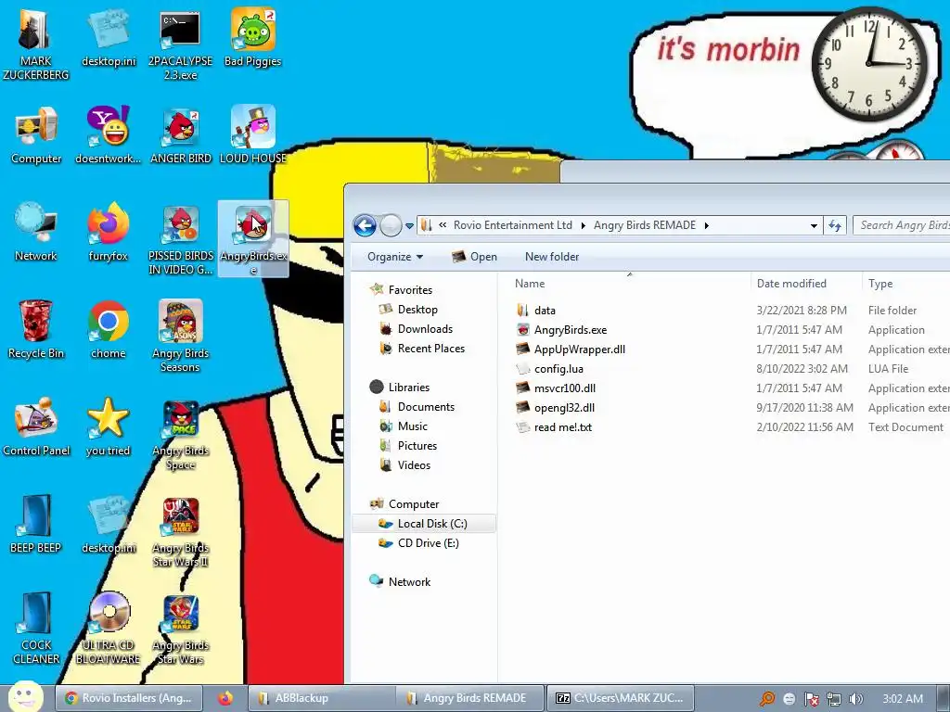The width and height of the screenshot is (950, 712).
Task: Click New folder toolbar button
Action: [552, 257]
